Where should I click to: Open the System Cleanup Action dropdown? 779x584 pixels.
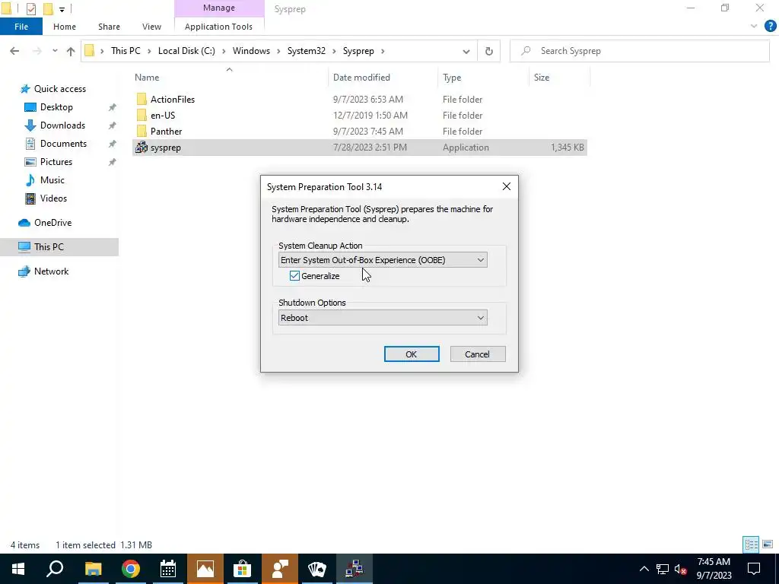tap(383, 260)
